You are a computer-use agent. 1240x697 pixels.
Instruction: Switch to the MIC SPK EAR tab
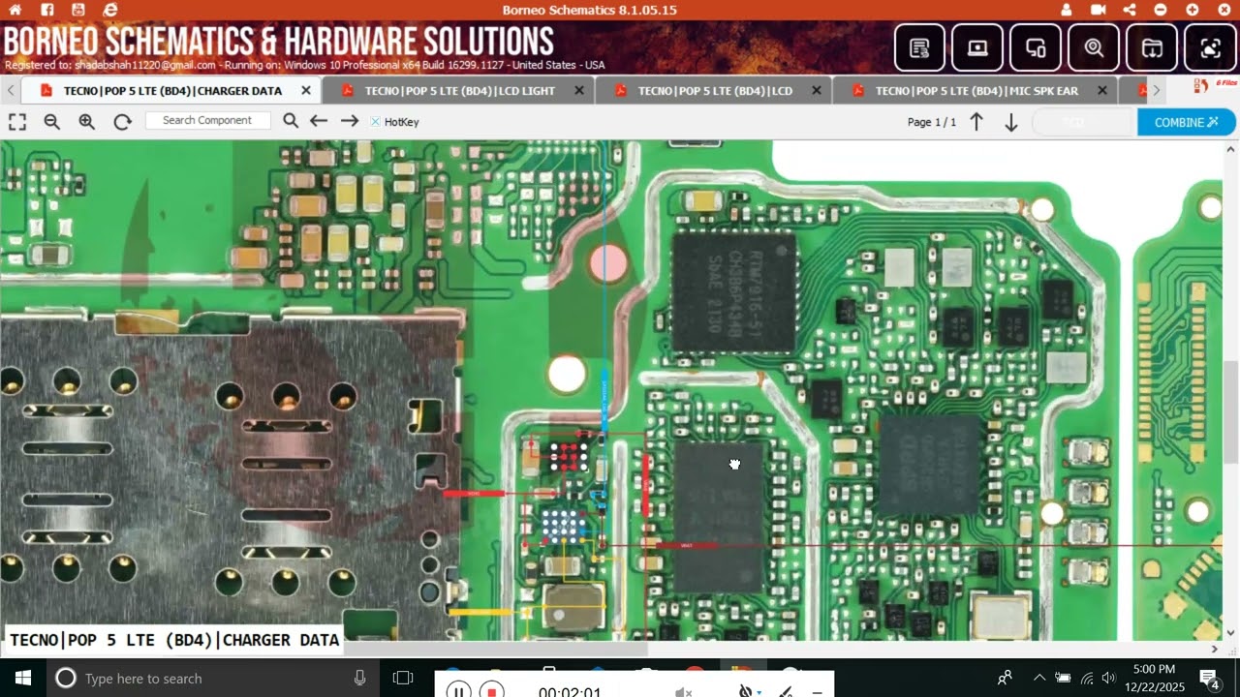976,90
